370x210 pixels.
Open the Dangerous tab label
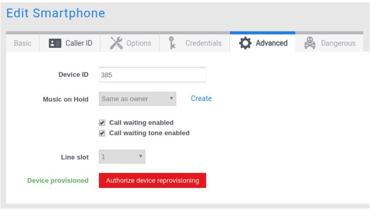pos(337,44)
